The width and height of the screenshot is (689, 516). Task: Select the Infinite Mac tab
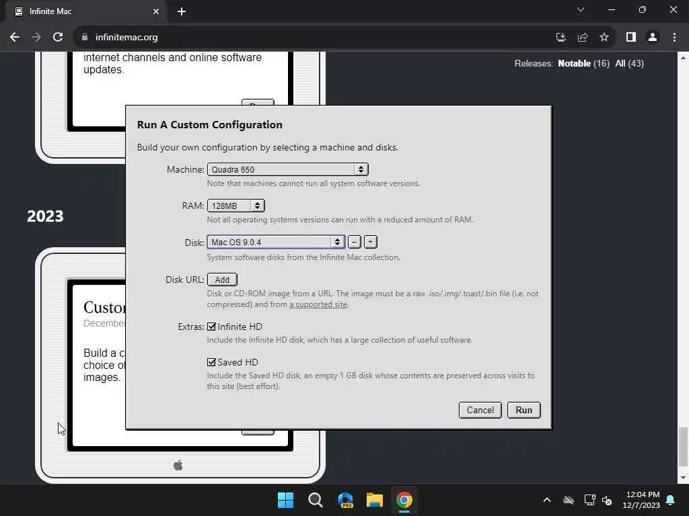pos(85,11)
